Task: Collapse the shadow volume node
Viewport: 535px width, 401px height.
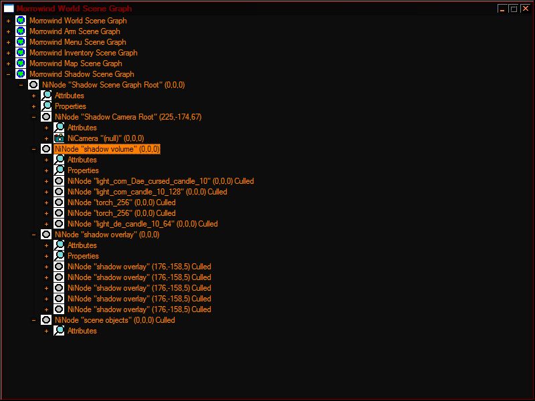Action: [x=33, y=149]
